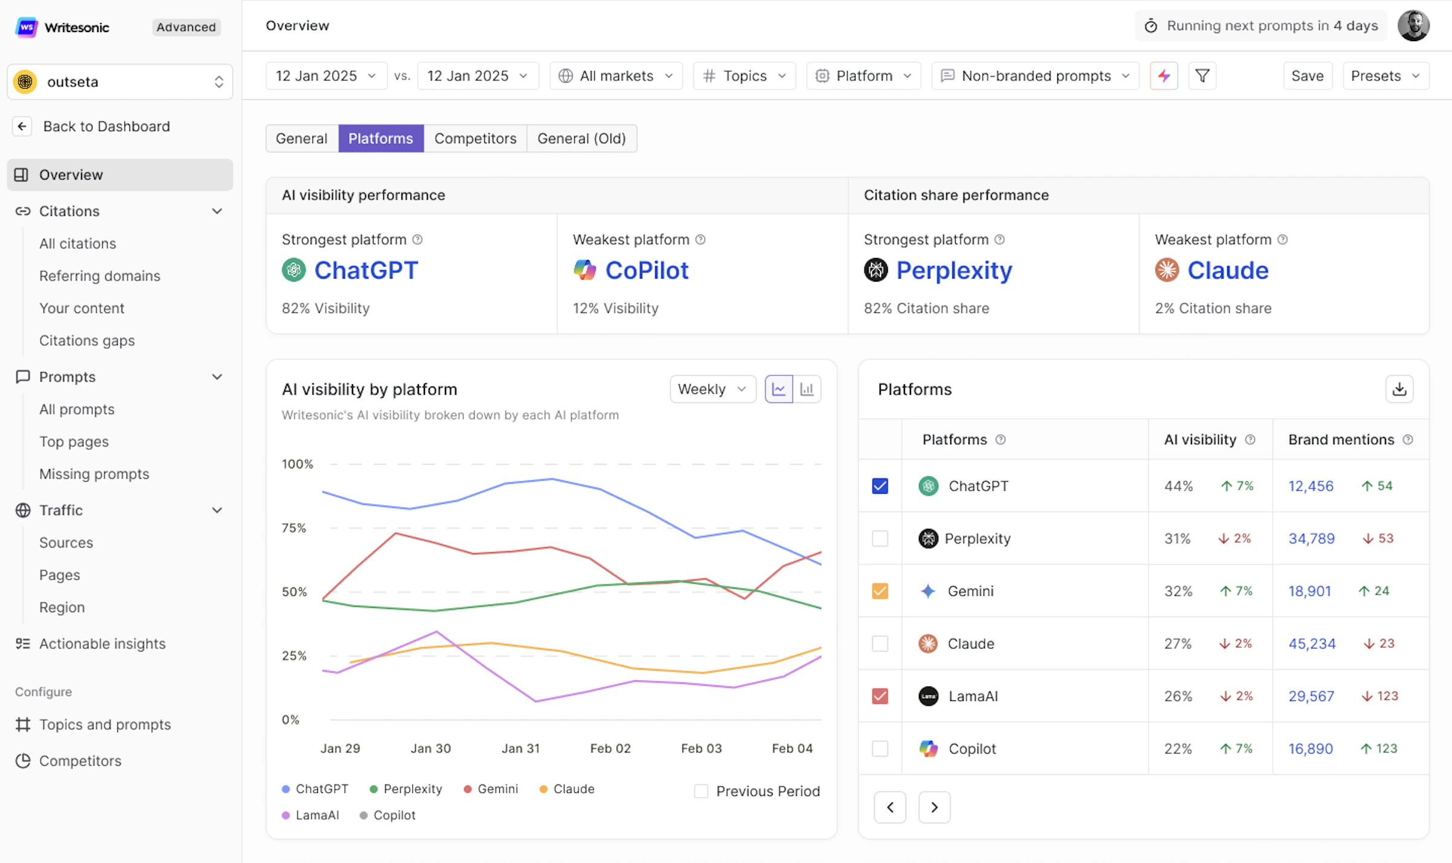The height and width of the screenshot is (863, 1452).
Task: Check the Perplexity platform checkbox
Action: pyautogui.click(x=880, y=538)
